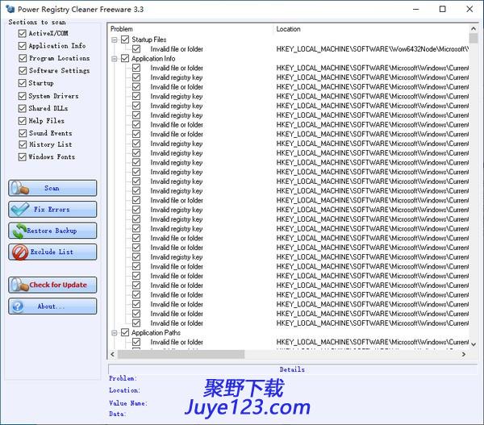
Task: Collapse the Startup Files tree node
Action: click(x=115, y=40)
